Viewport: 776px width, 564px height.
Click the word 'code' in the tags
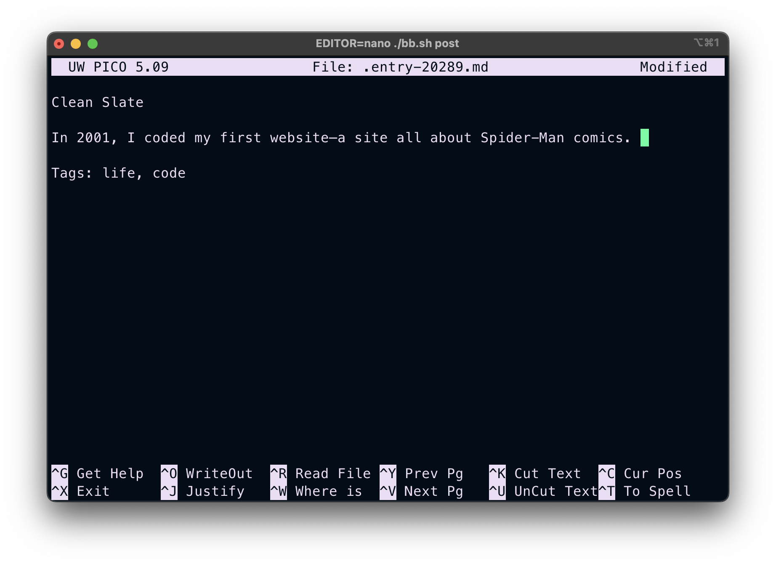tap(169, 173)
